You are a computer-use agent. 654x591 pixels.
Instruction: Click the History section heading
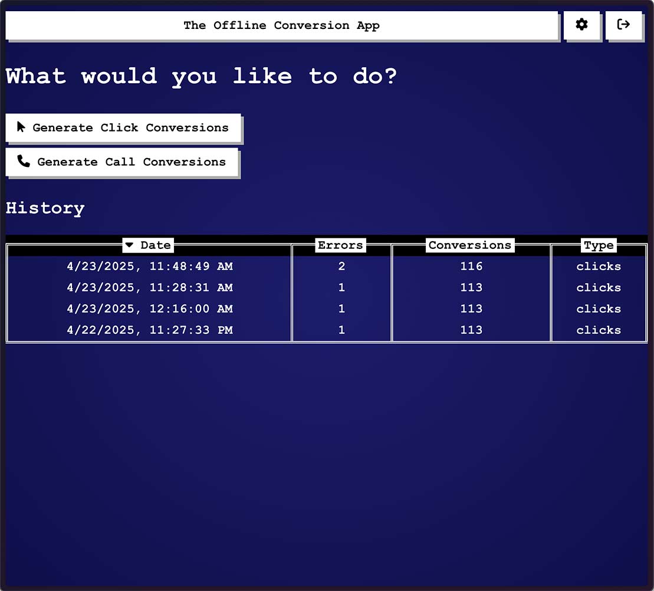click(45, 208)
